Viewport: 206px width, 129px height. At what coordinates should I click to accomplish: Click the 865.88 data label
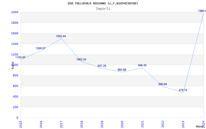click(122, 70)
